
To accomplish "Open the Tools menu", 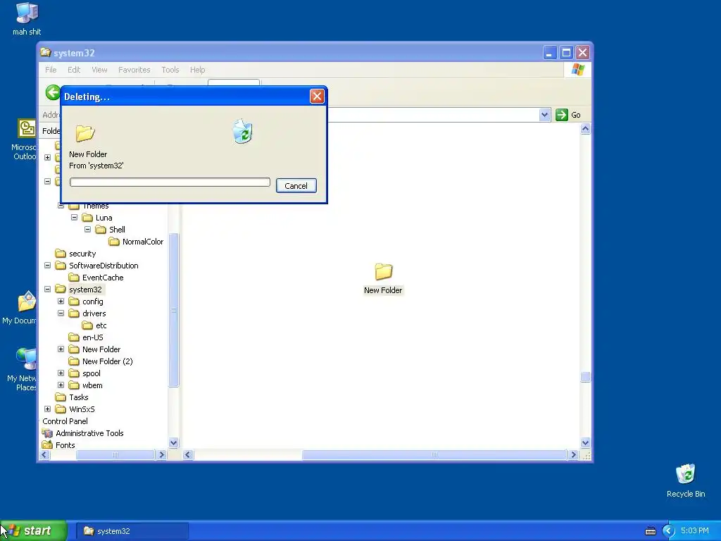I will (x=170, y=70).
